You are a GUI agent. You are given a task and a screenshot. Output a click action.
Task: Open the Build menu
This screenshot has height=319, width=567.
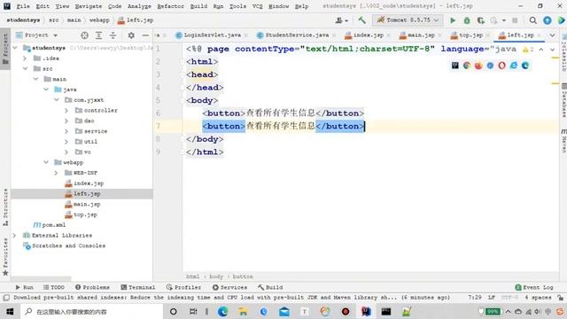(198, 6)
